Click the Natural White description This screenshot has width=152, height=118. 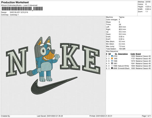coord(124,66)
